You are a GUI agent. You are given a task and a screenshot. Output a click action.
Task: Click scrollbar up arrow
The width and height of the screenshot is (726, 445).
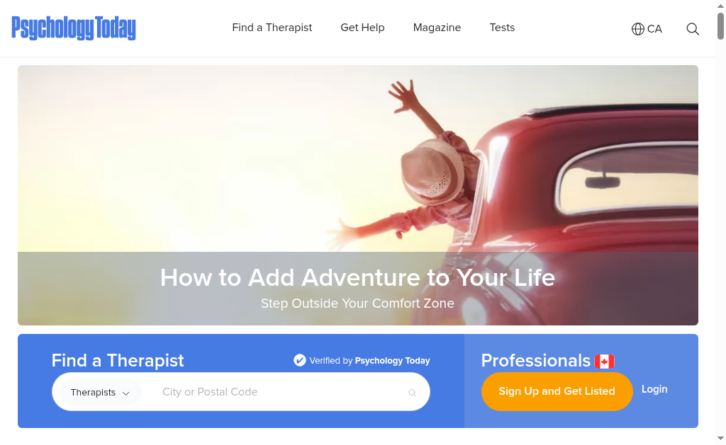(x=720, y=6)
